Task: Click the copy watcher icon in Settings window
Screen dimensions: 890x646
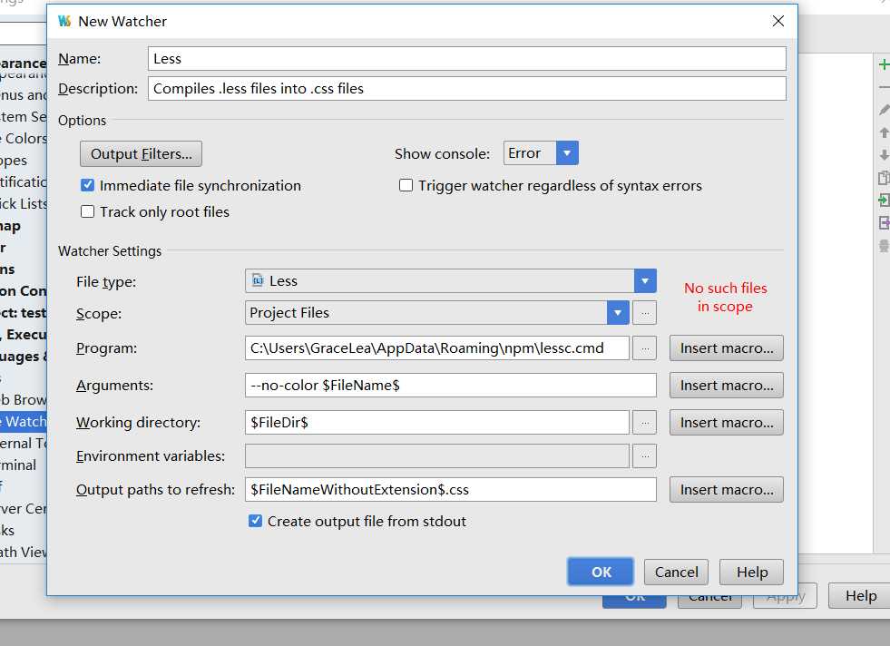Action: pyautogui.click(x=884, y=178)
